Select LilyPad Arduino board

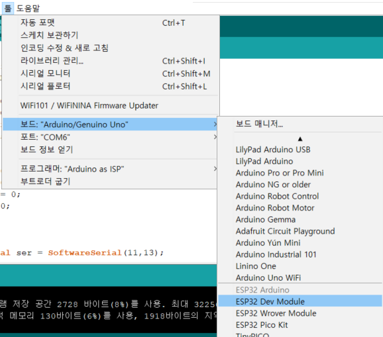(300, 161)
